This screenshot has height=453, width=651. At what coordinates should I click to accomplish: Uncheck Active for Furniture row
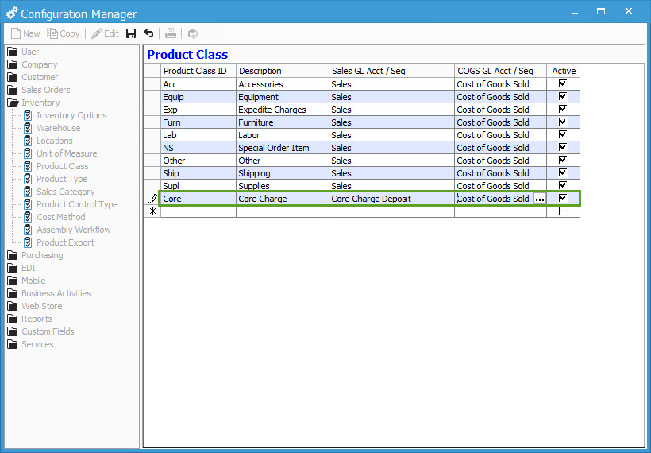coord(563,122)
